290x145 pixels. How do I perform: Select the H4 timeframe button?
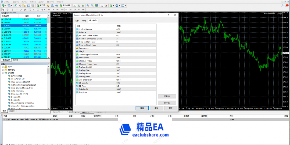[x=70, y=10]
